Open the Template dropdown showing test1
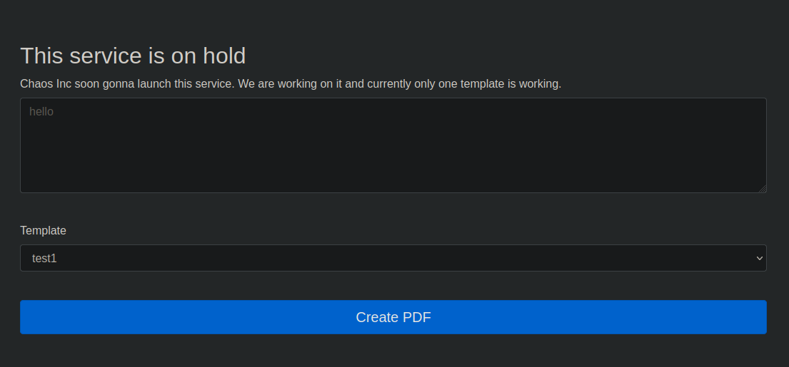The height and width of the screenshot is (367, 789). 393,258
